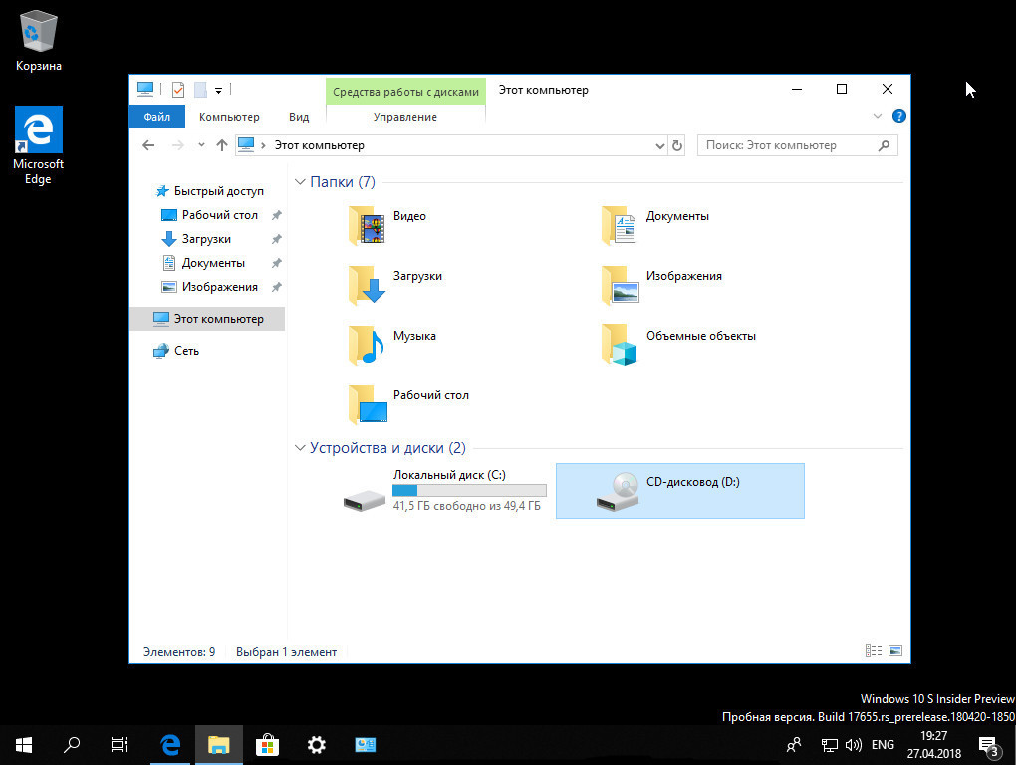
Task: Select the Music folder
Action: coord(368,345)
